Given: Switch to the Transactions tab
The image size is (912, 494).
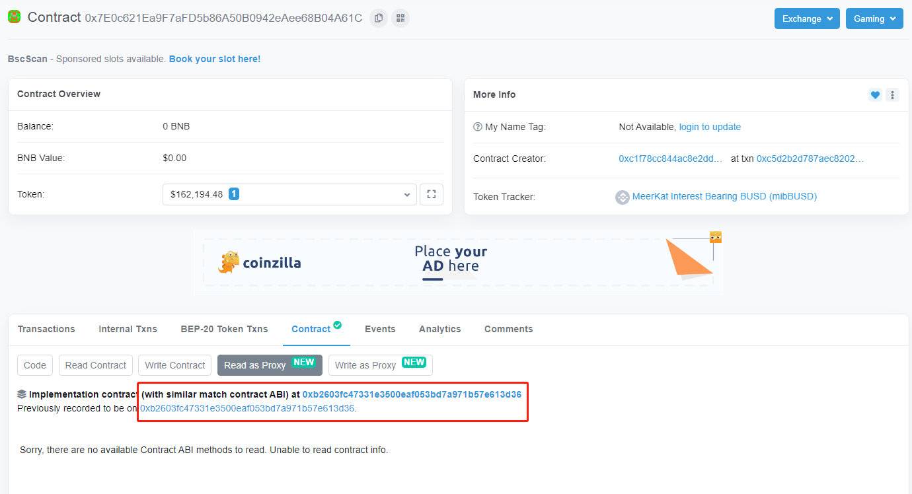Looking at the screenshot, I should [46, 329].
